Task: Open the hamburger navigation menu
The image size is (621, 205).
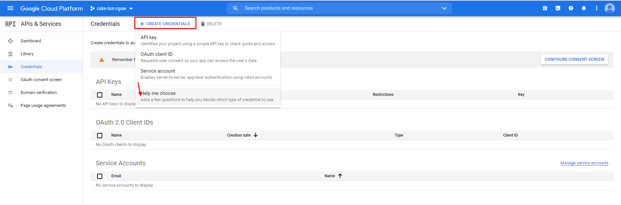Action: coord(10,8)
